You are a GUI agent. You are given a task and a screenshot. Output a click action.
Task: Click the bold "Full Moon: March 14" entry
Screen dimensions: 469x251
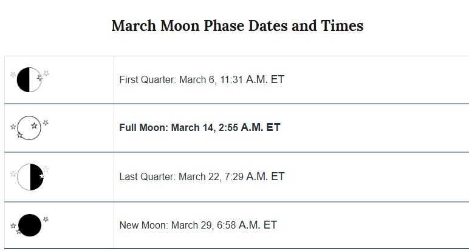coord(166,127)
